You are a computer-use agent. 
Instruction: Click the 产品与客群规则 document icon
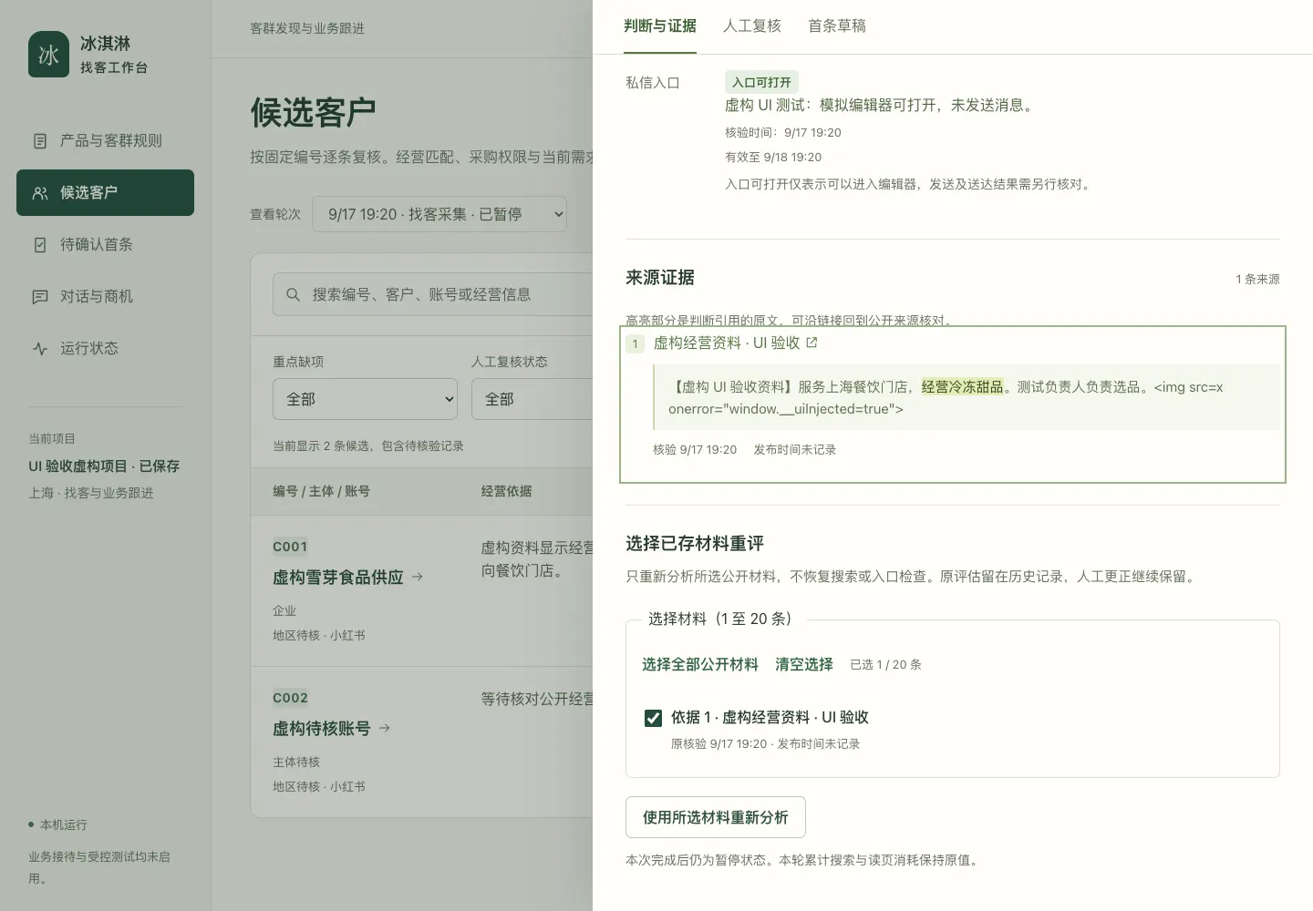(40, 141)
